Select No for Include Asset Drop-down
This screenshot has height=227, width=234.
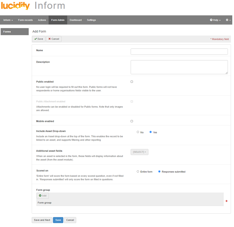point(138,132)
